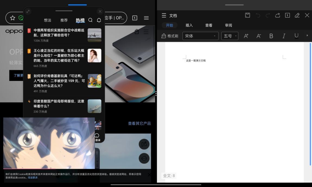This screenshot has width=312, height=187.
Task: Expand more formatting options arrow
Action: point(307,36)
